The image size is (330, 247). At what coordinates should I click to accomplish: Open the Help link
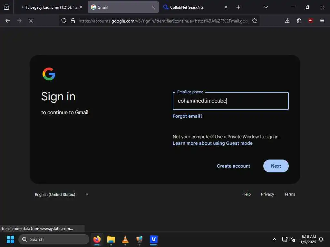coord(247,194)
